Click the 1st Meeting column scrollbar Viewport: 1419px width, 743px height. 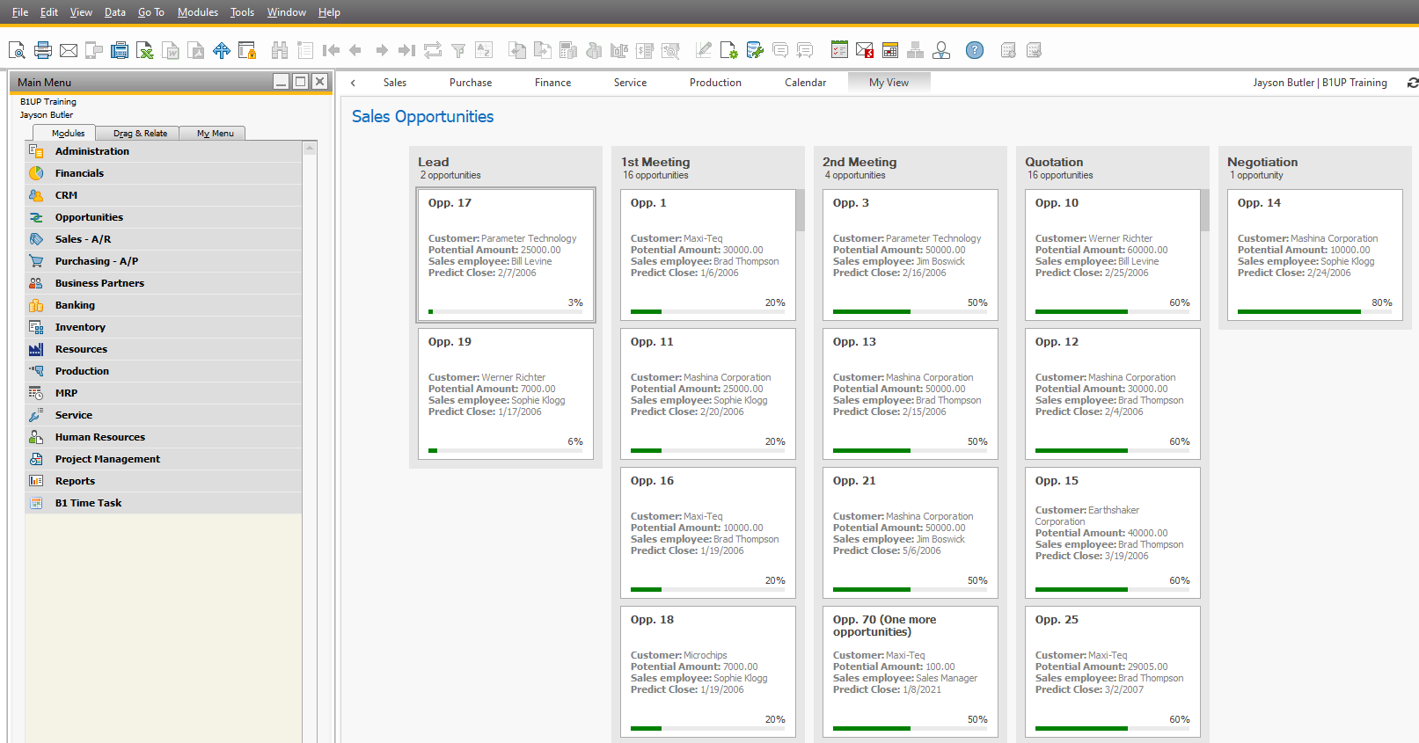[801, 210]
